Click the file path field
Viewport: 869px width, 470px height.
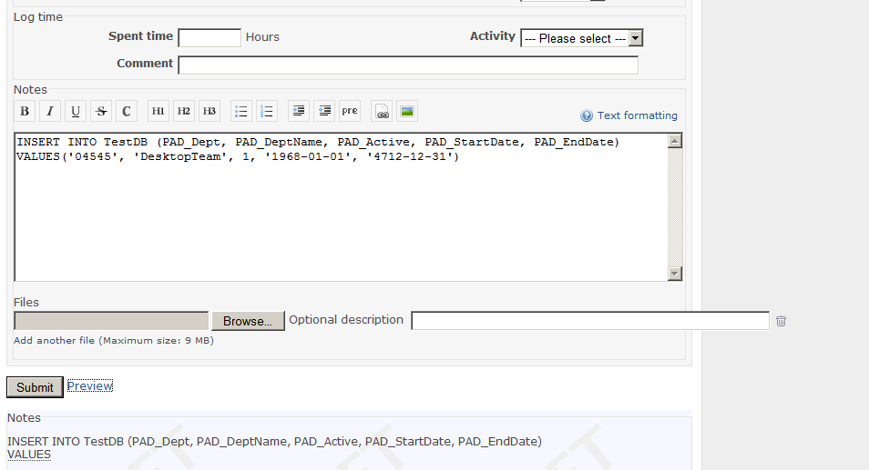click(x=111, y=321)
